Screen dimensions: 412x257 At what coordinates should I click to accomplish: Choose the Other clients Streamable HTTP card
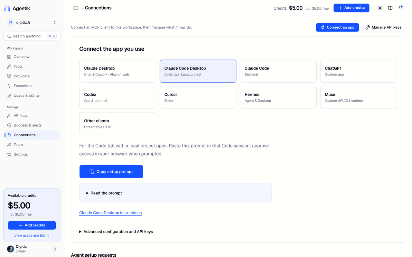(118, 124)
